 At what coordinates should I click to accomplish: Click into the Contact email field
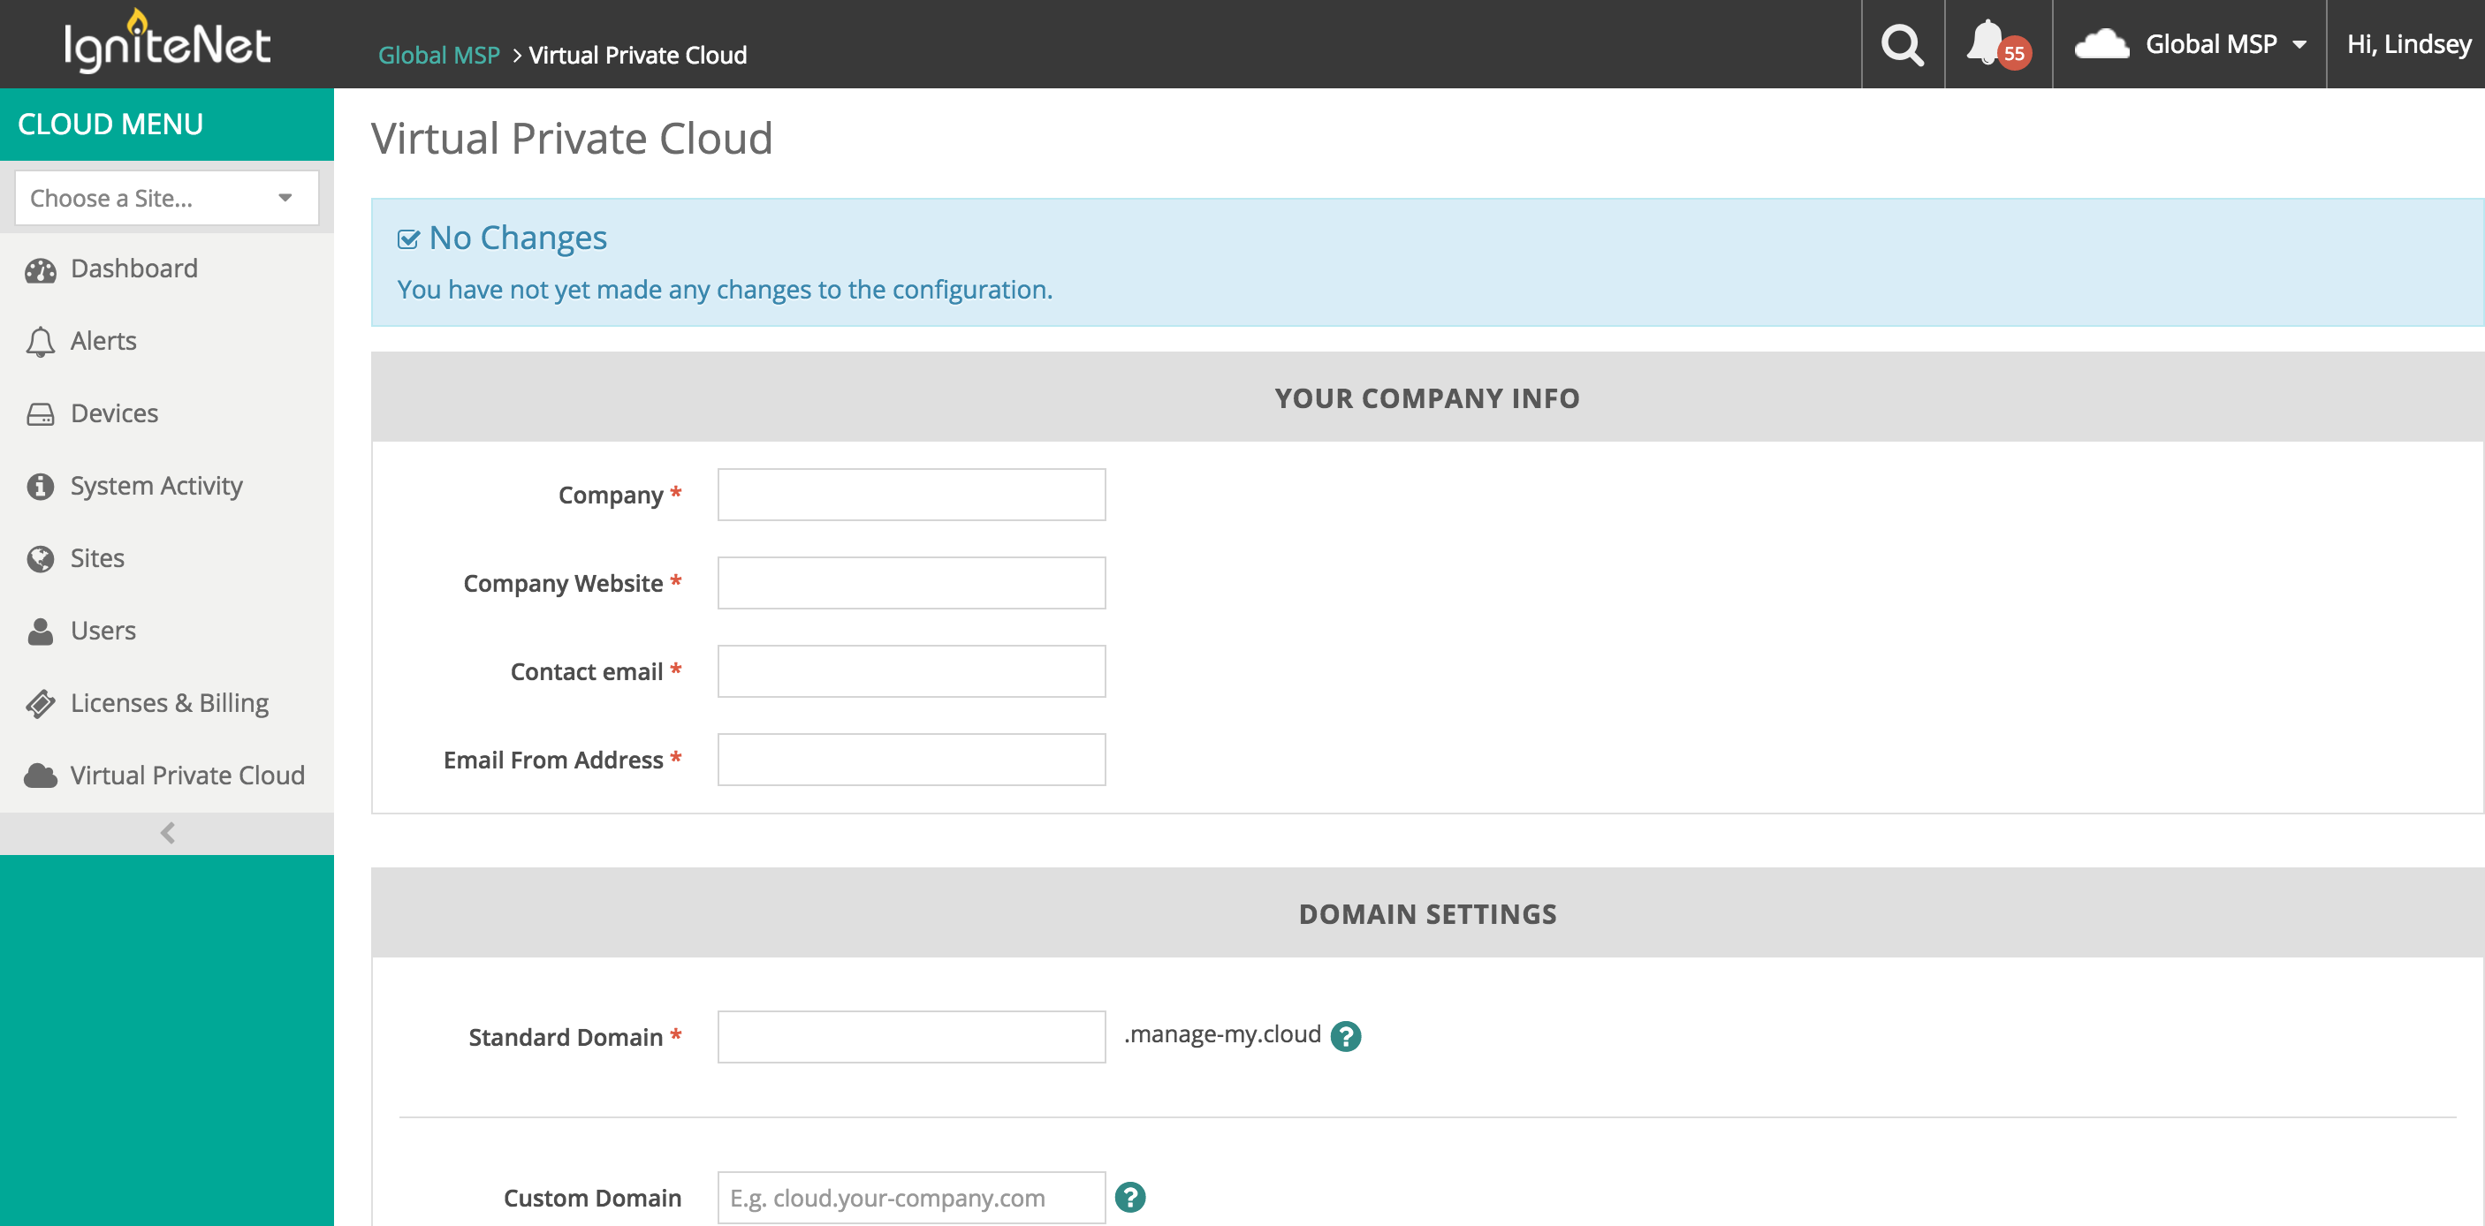[x=912, y=672]
